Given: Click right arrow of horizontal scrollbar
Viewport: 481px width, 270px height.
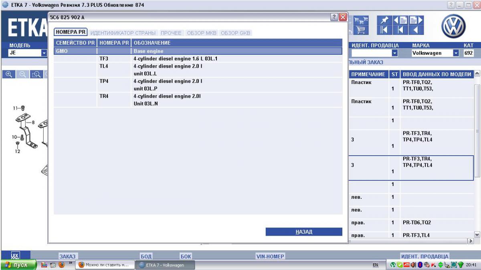Looking at the screenshot, I should (x=471, y=241).
